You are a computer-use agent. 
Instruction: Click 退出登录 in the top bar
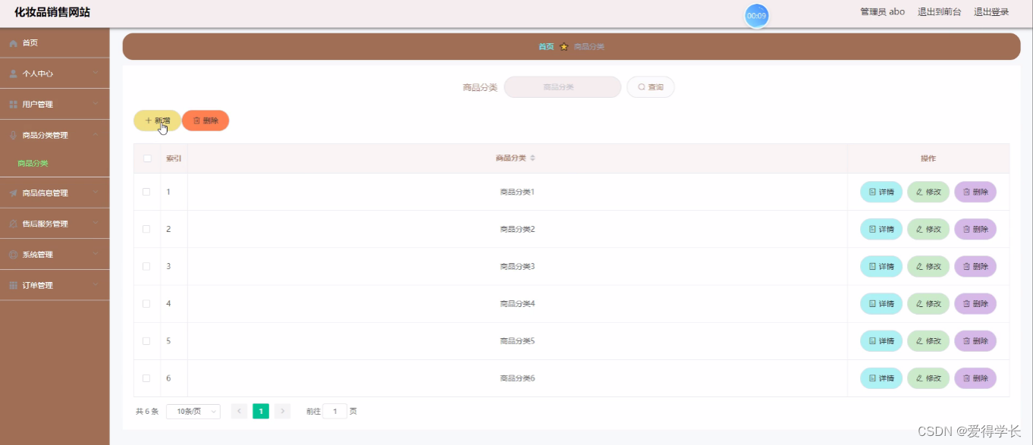991,11
